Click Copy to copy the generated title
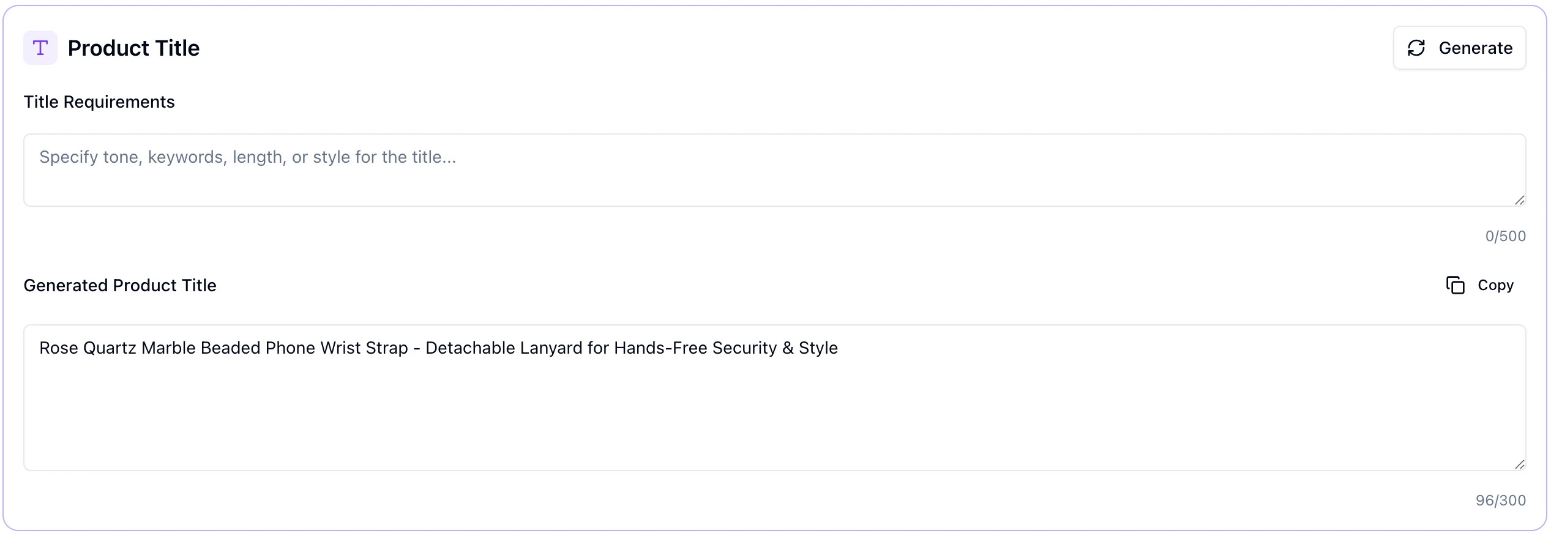The image size is (1551, 536). coord(1495,285)
